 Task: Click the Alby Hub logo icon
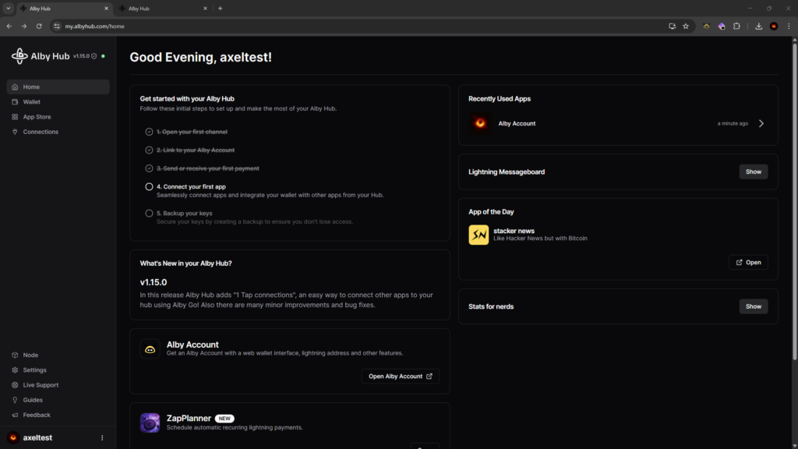pyautogui.click(x=19, y=56)
